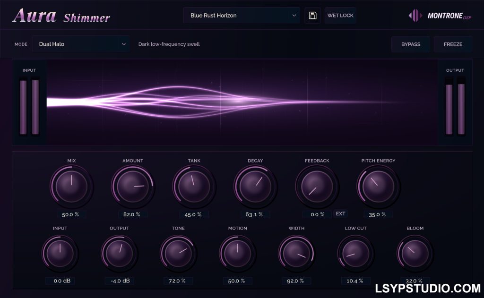Click the WIDTH knob

(296, 254)
